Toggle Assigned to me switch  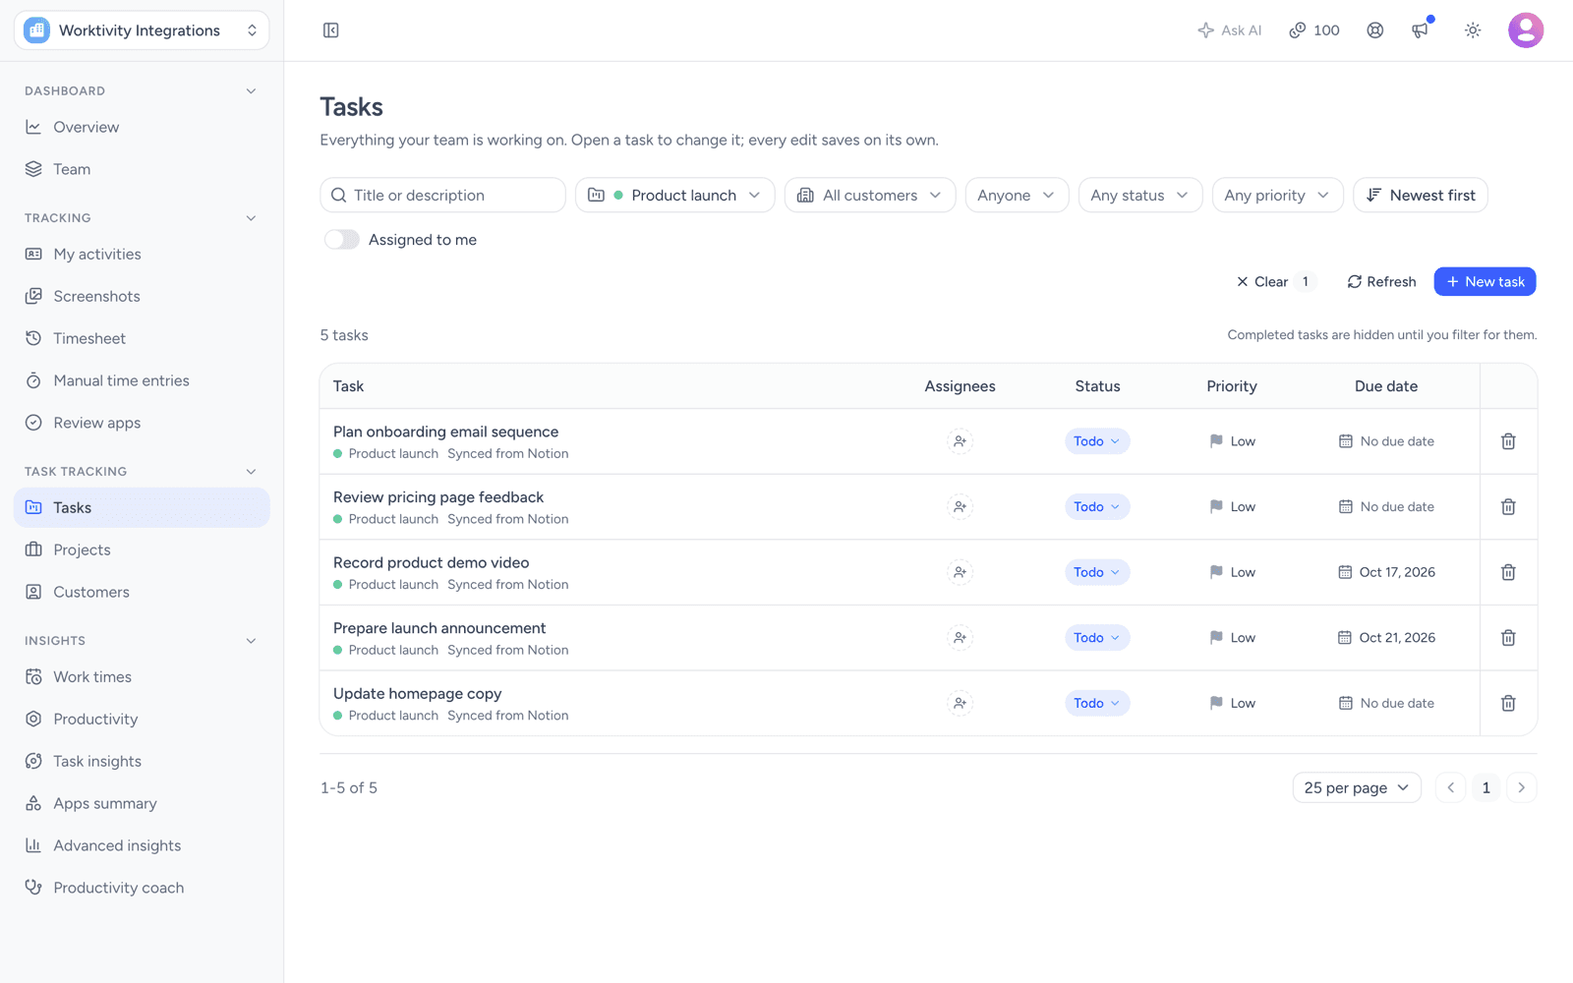(342, 240)
